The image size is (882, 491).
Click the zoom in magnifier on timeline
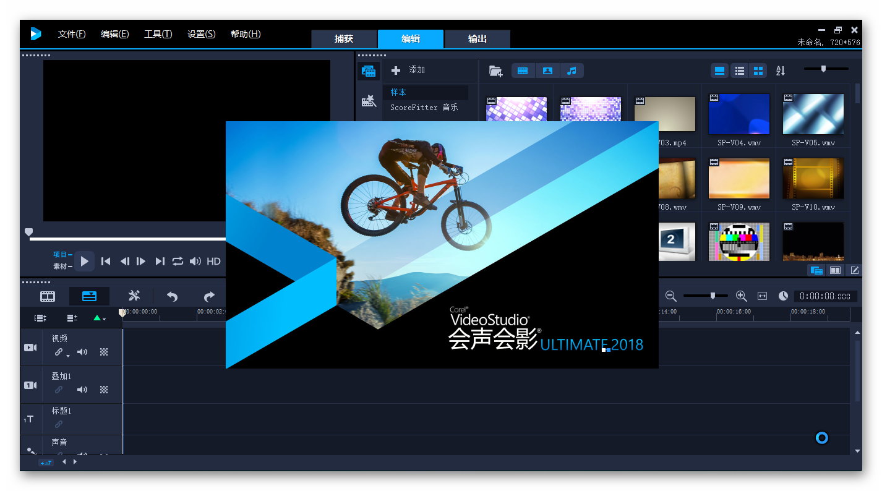click(742, 296)
